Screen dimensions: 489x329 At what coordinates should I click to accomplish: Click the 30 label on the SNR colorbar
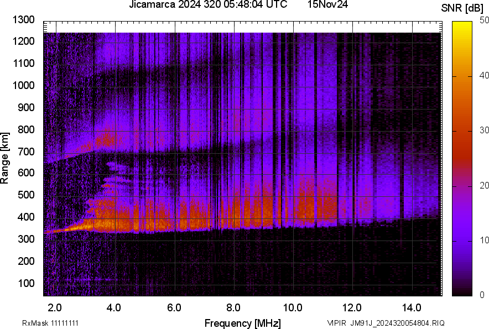[484, 130]
